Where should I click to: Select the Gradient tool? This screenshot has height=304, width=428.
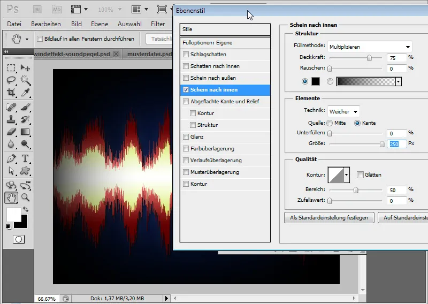(25, 132)
